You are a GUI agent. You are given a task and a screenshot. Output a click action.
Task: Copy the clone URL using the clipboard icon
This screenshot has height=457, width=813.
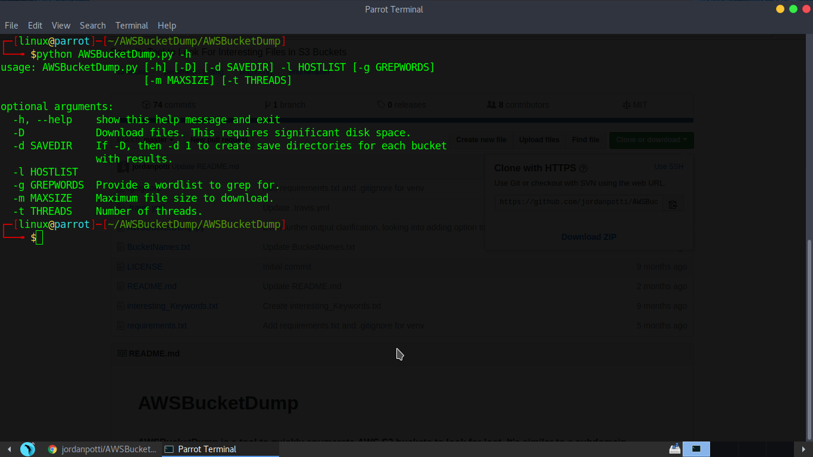673,203
